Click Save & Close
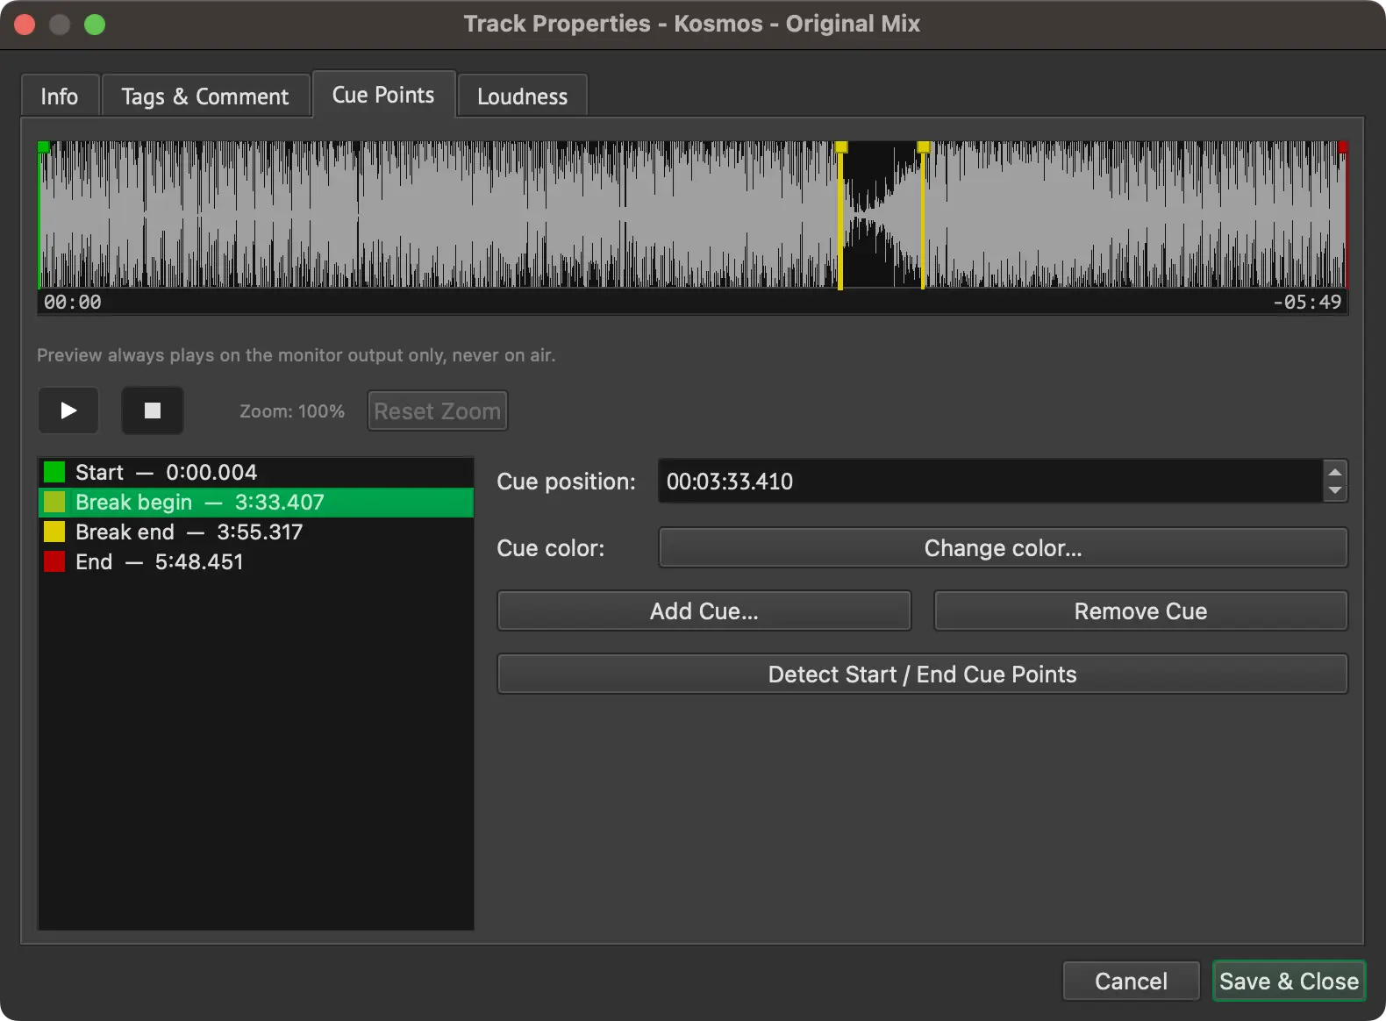The width and height of the screenshot is (1386, 1021). 1289,981
